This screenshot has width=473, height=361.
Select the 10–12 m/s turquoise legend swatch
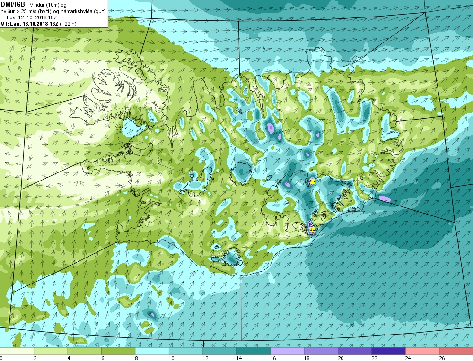[x=186, y=351]
